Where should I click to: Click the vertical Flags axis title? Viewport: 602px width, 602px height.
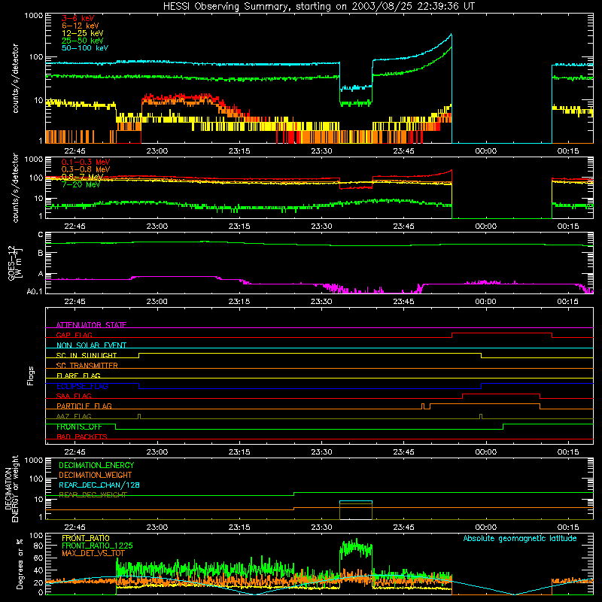(31, 375)
